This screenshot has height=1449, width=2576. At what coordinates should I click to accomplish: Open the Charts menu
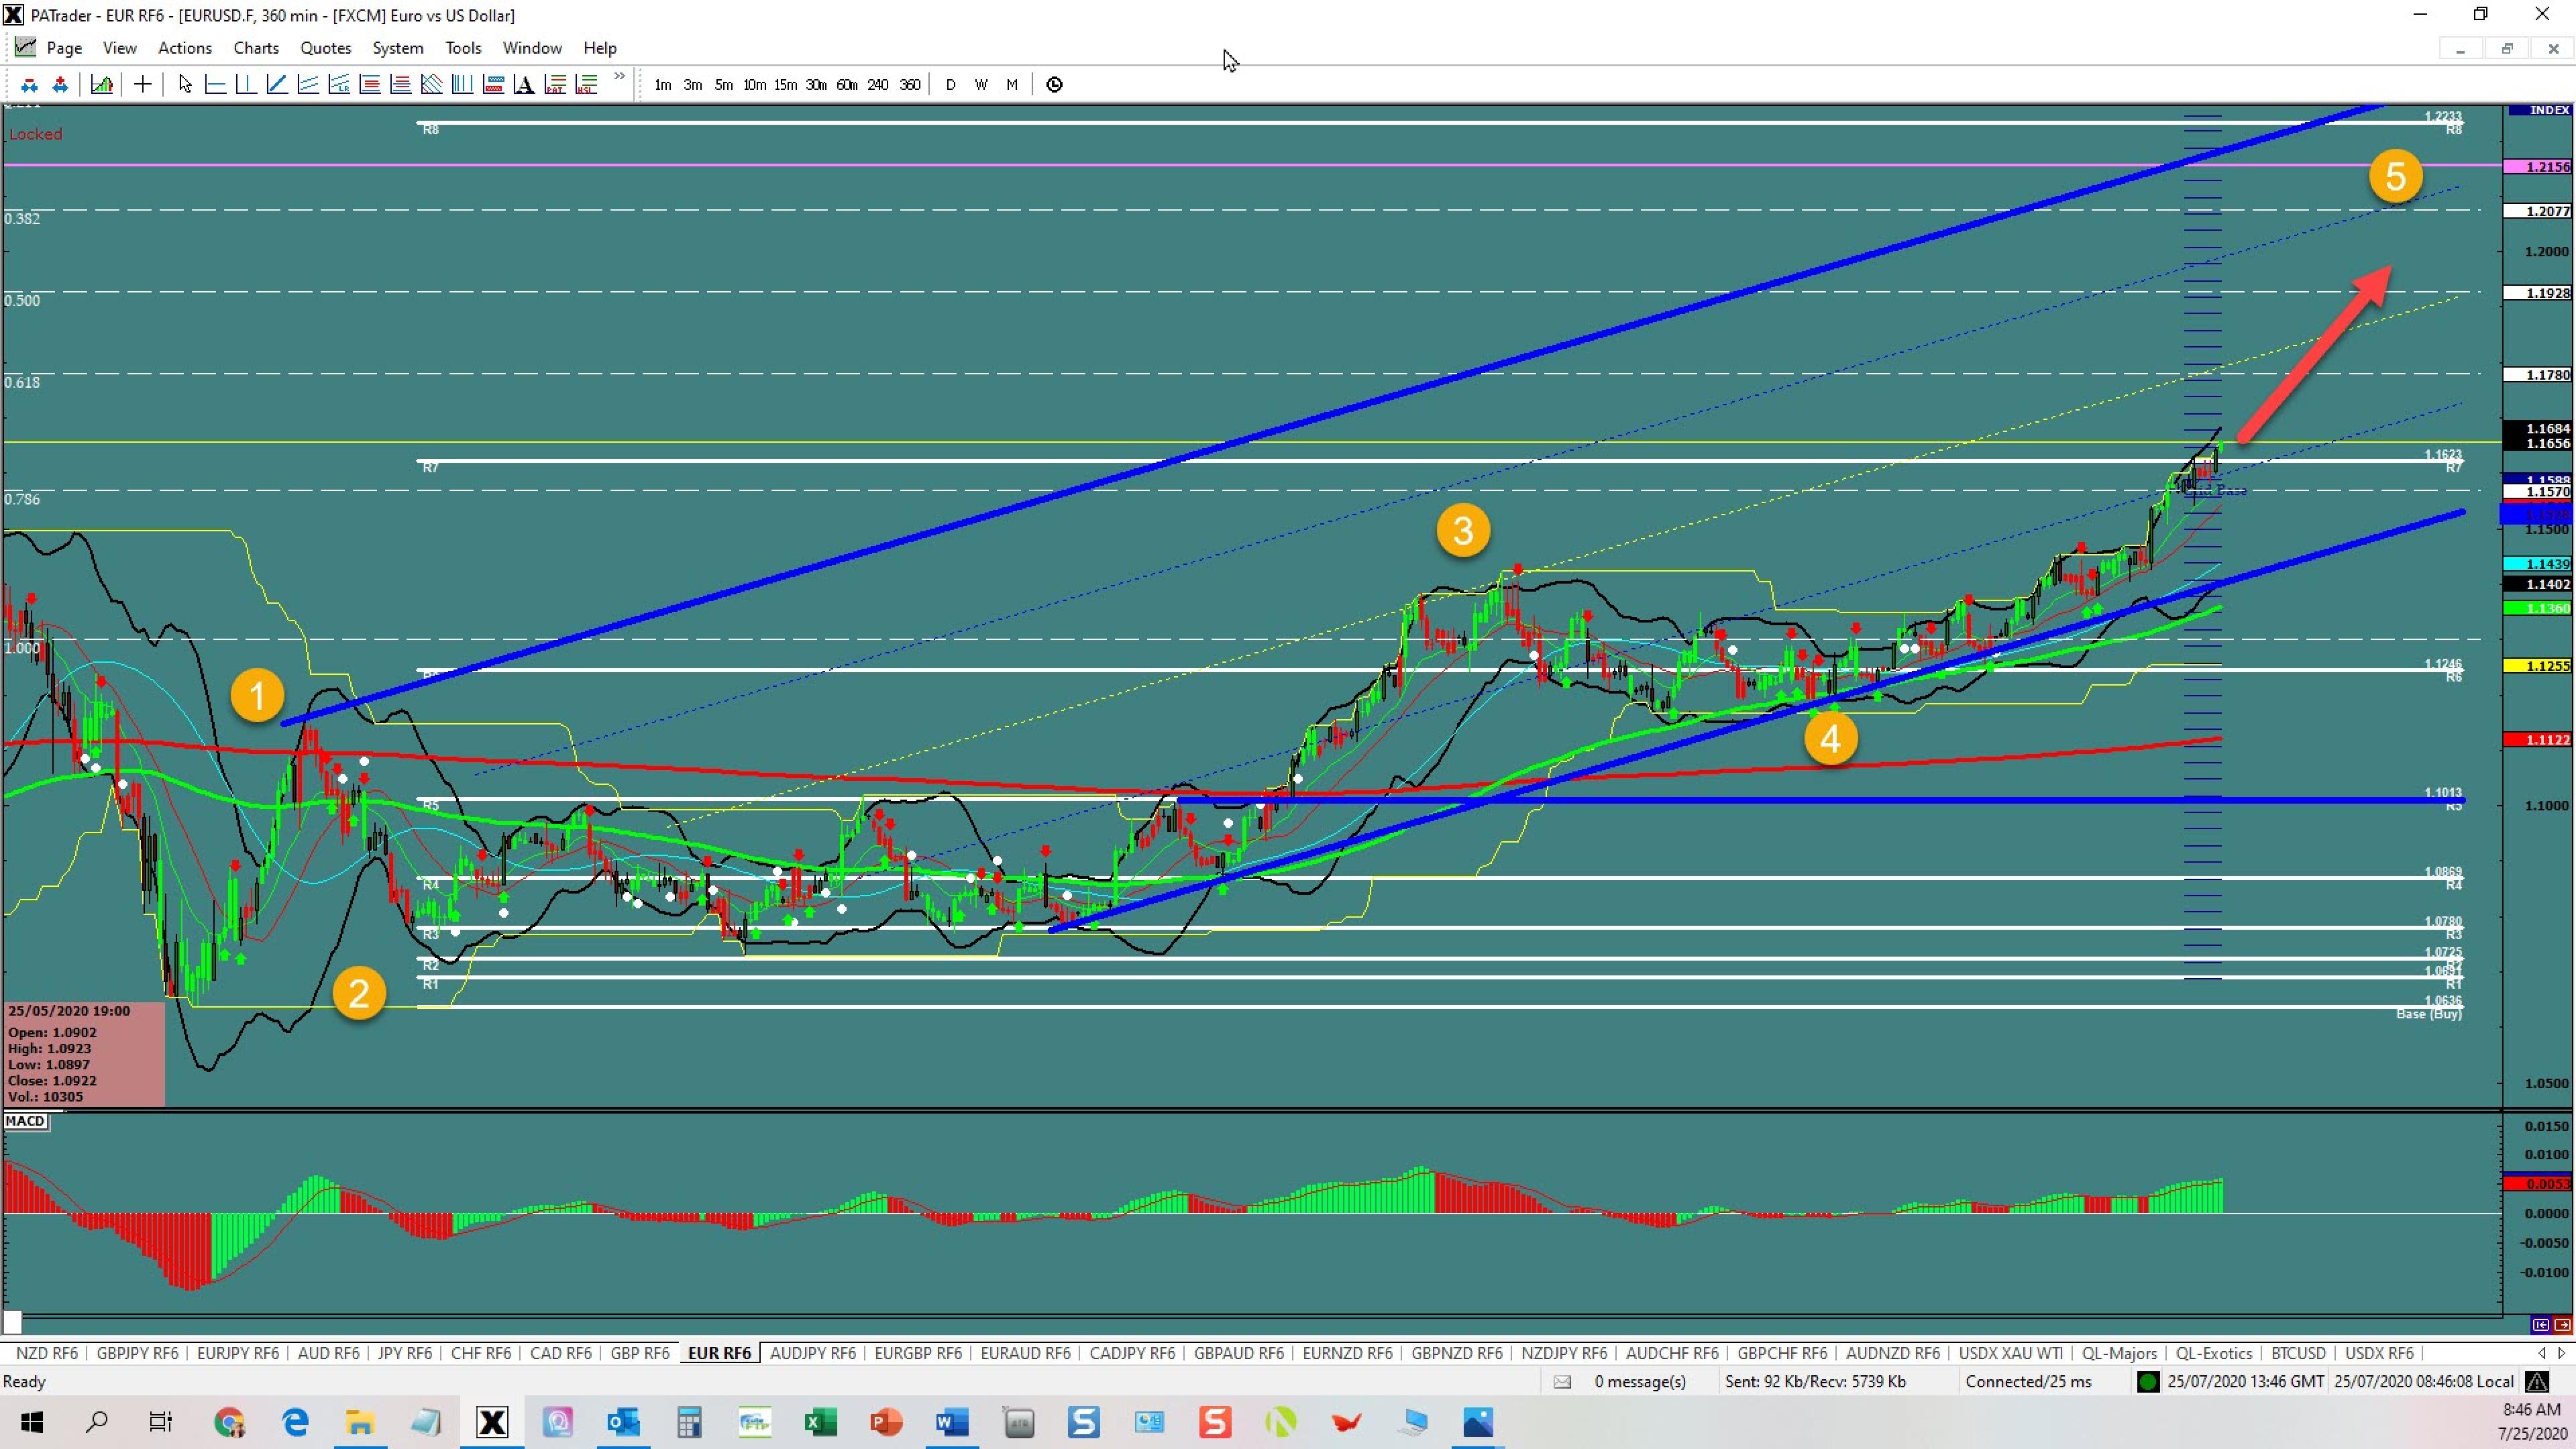[256, 48]
